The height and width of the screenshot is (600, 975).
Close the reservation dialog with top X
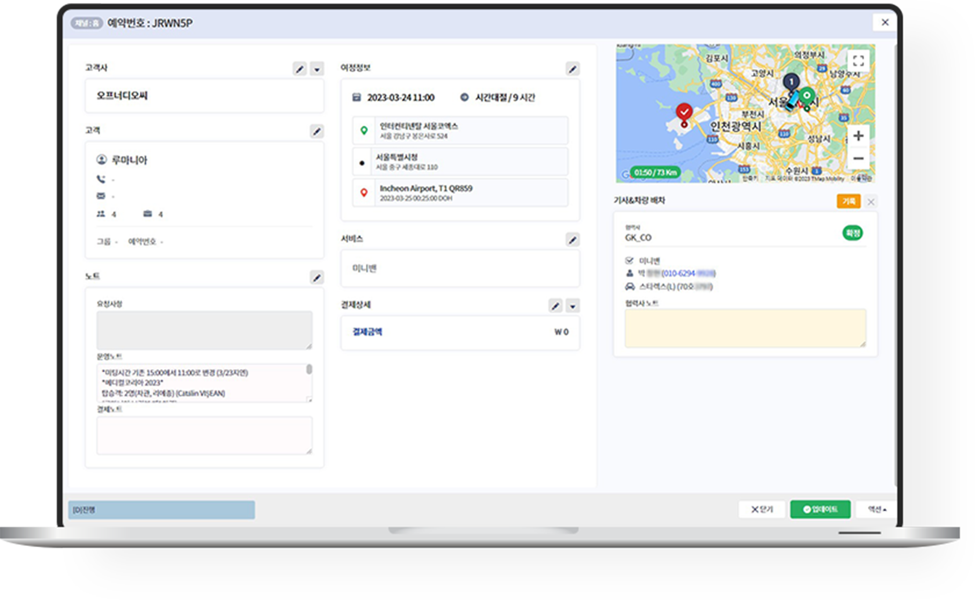point(885,22)
